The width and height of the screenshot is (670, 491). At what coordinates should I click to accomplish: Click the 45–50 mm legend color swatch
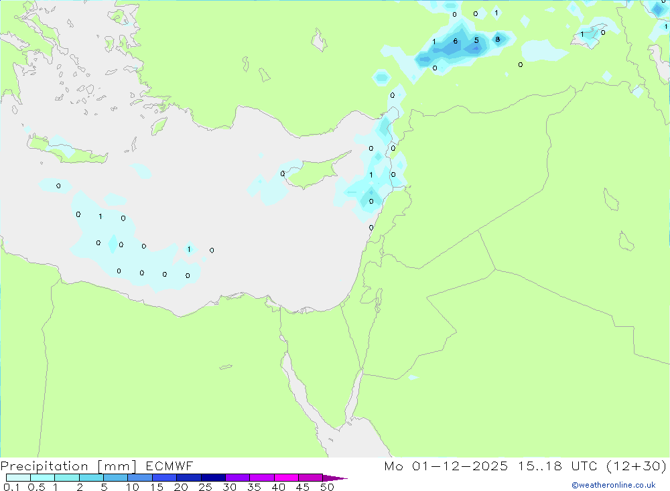[x=310, y=478]
